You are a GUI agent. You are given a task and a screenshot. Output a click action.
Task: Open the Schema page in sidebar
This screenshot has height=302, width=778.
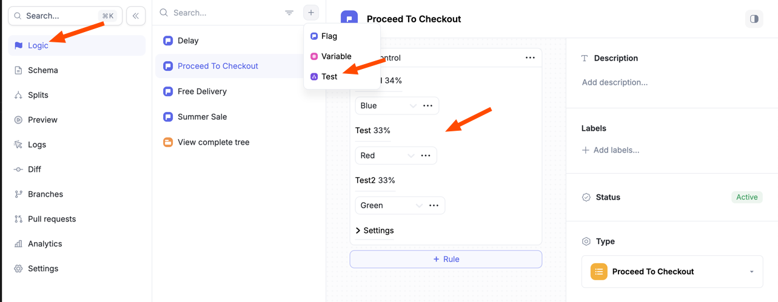[43, 70]
